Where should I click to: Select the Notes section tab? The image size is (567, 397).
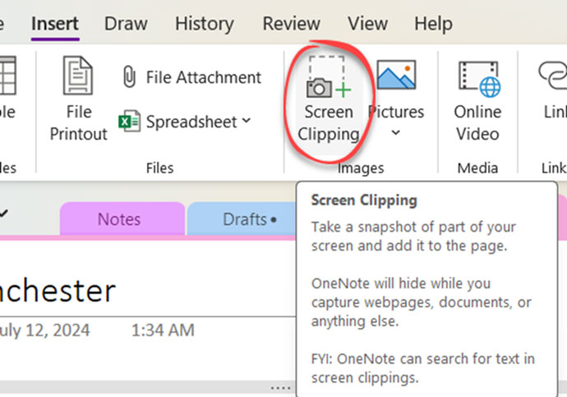point(119,219)
